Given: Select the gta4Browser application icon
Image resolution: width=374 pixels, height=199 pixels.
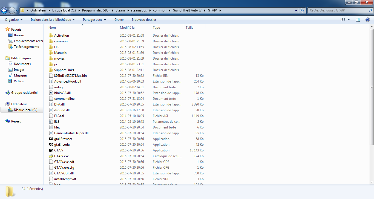Looking at the screenshot, I should (51, 139).
